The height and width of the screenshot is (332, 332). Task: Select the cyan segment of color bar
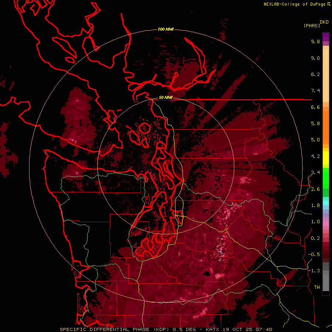[x=326, y=203]
